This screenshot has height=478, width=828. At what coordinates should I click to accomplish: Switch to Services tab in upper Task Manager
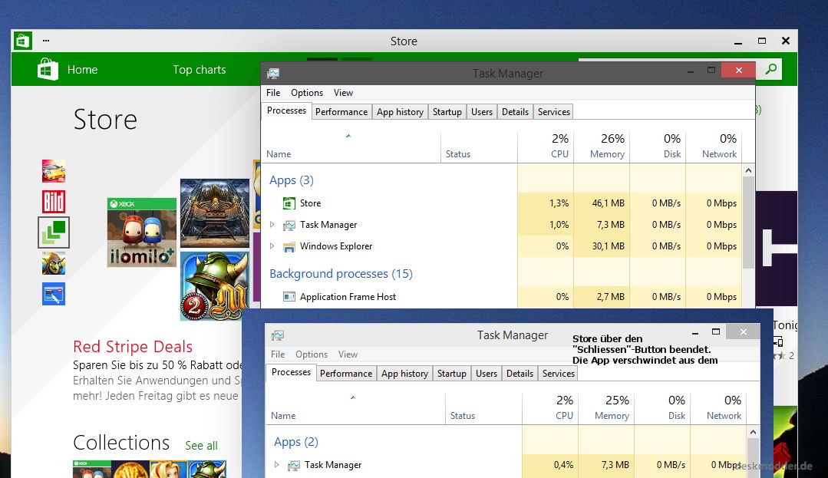(x=553, y=112)
